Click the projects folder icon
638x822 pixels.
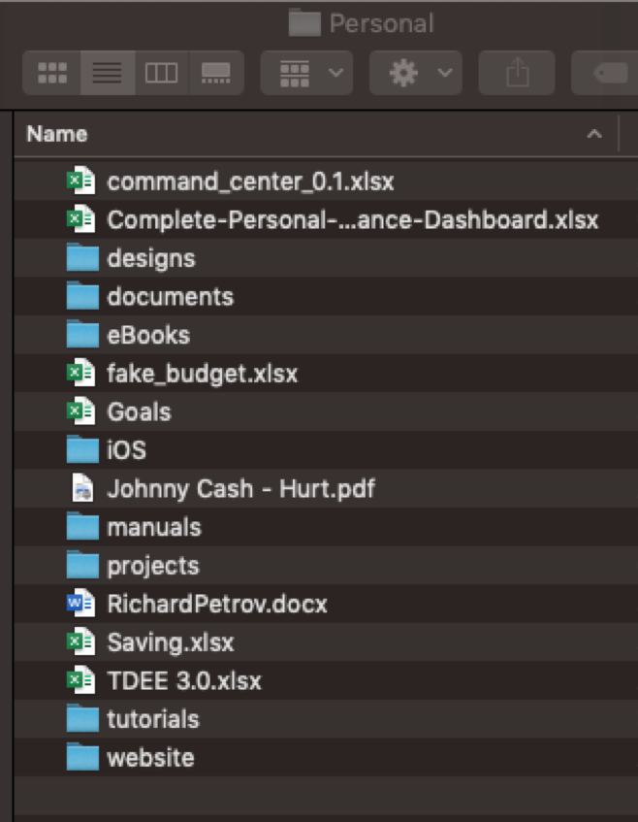82,564
